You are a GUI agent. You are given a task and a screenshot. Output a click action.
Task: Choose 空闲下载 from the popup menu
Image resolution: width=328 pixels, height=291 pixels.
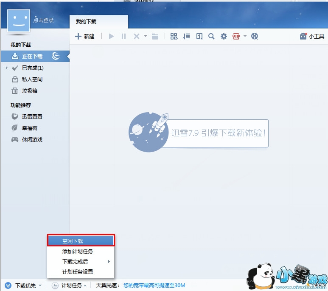(x=81, y=241)
